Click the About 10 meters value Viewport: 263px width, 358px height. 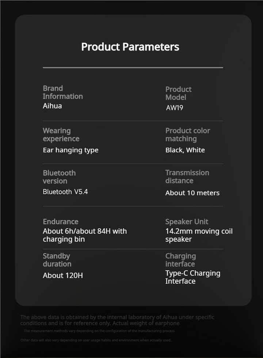coord(192,193)
